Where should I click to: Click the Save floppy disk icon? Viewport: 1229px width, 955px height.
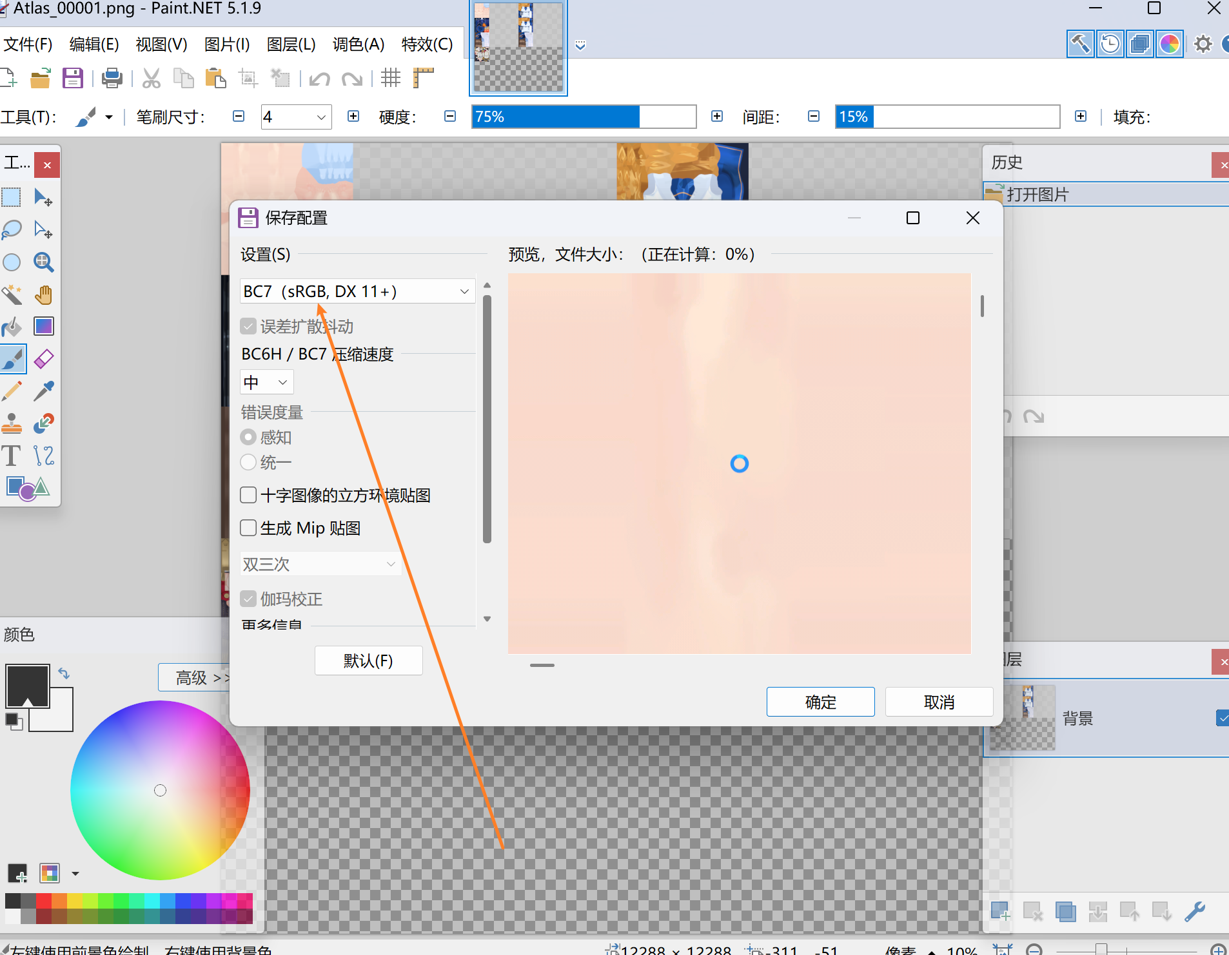tap(72, 79)
